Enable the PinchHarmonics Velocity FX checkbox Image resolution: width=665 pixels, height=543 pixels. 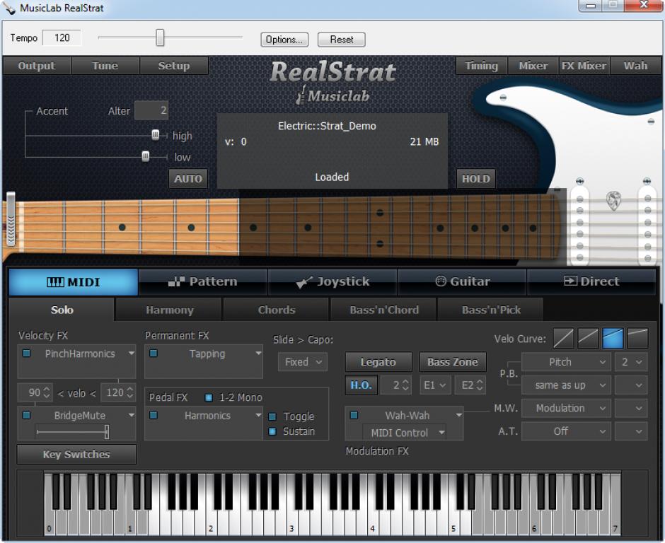26,353
